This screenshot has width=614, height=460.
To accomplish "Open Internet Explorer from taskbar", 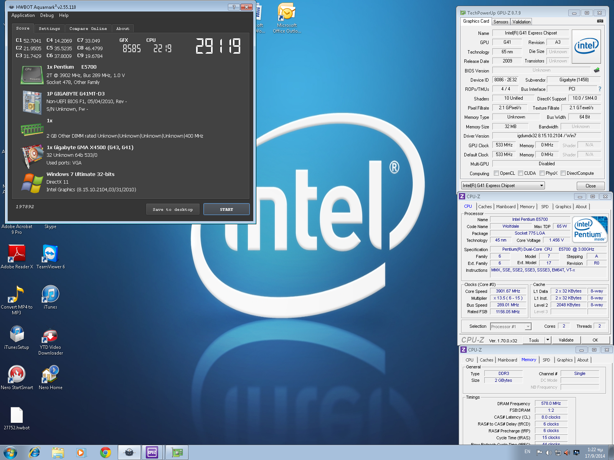I will point(35,452).
